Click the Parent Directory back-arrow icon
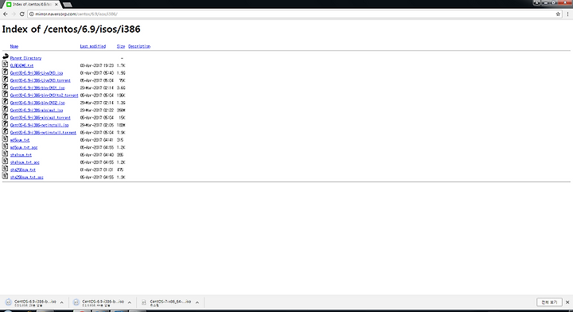The height and width of the screenshot is (312, 573). (5, 57)
